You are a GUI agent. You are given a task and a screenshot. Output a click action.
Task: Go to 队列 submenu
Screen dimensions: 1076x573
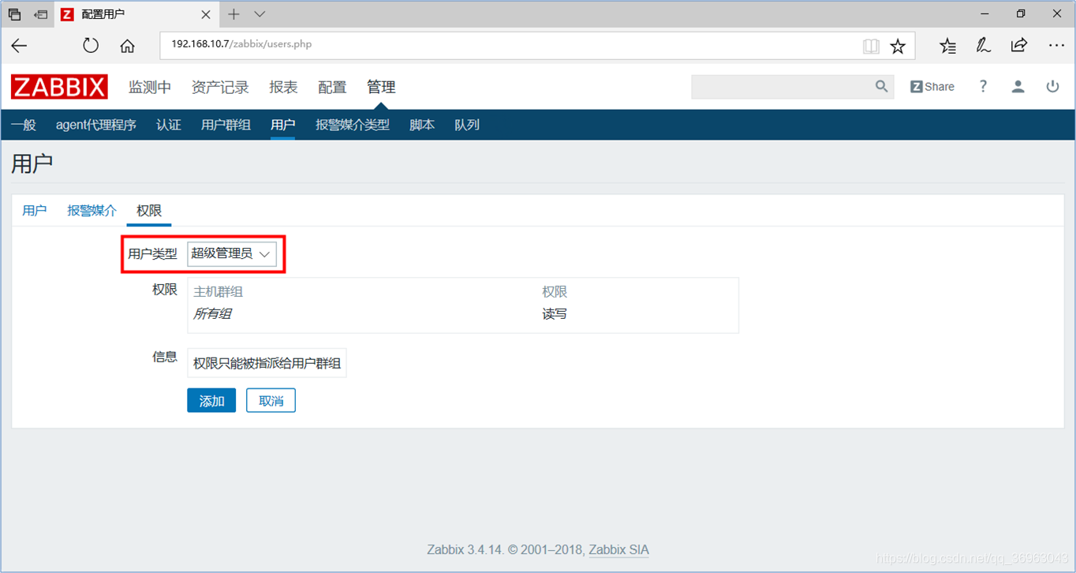pyautogui.click(x=467, y=125)
